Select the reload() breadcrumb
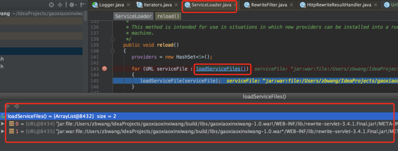Screen dimensions: 398x151 [x=168, y=16]
